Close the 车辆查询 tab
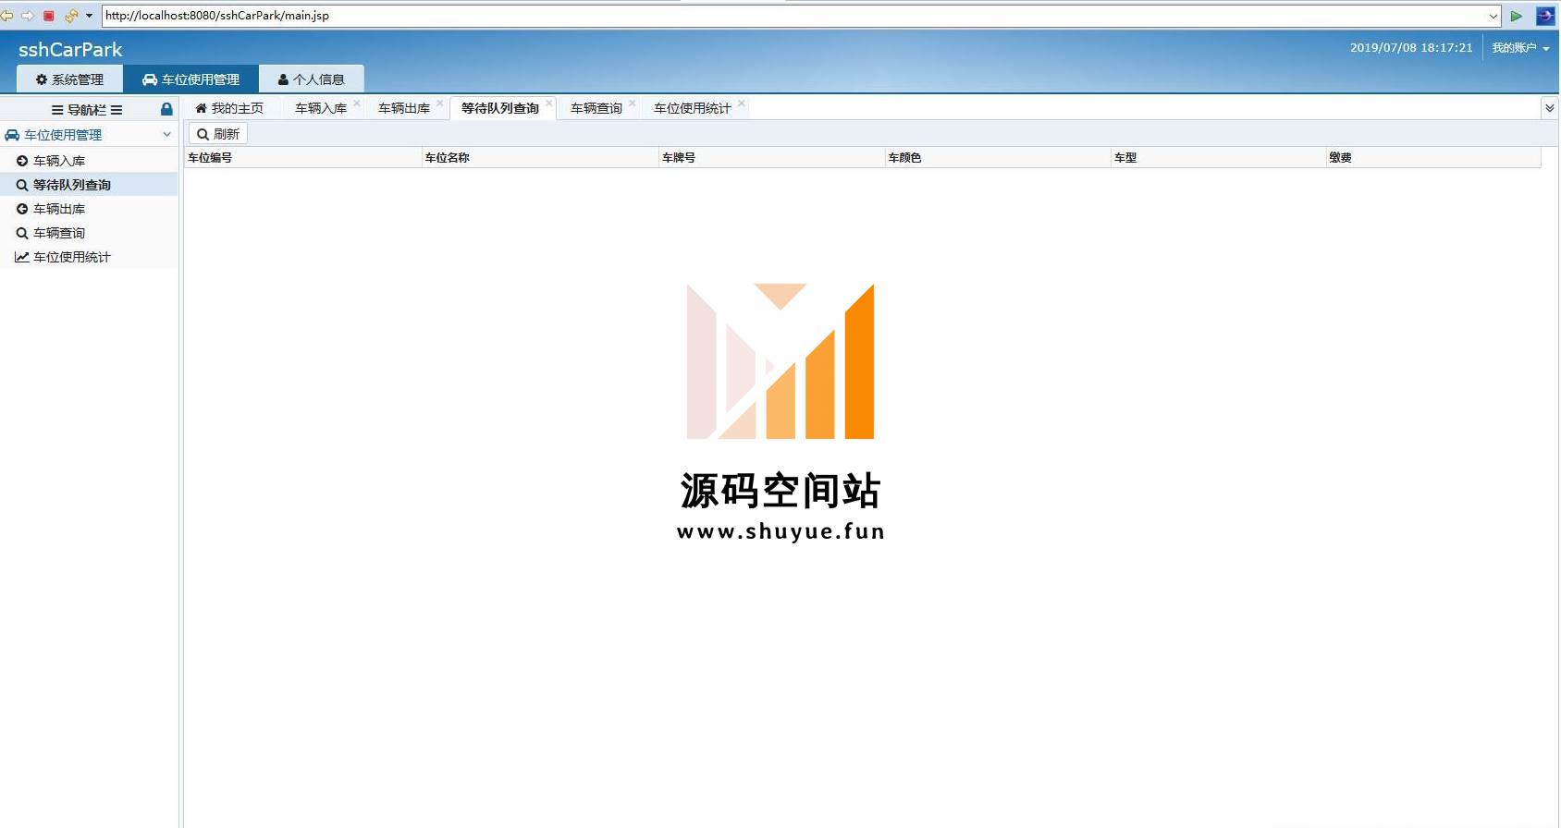 coord(633,103)
